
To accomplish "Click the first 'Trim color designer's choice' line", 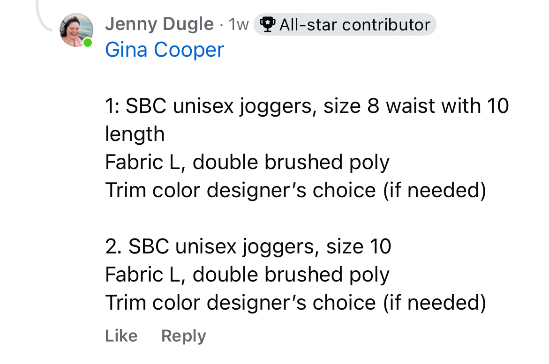I will tap(295, 190).
